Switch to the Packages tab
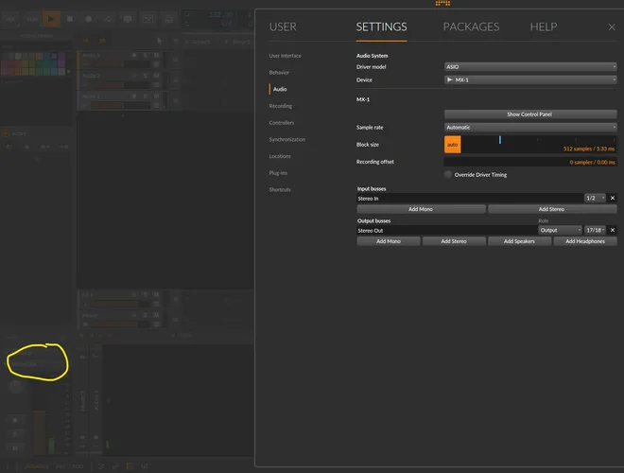Viewport: 624px width, 473px height. tap(472, 27)
